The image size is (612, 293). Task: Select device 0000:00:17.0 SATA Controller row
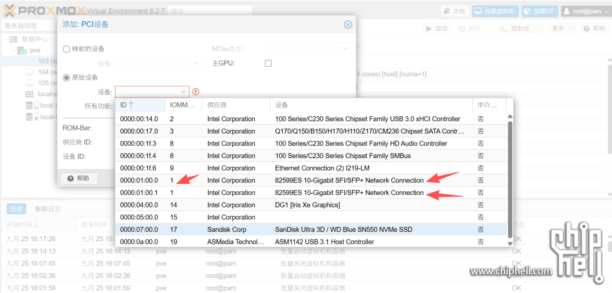coord(311,131)
